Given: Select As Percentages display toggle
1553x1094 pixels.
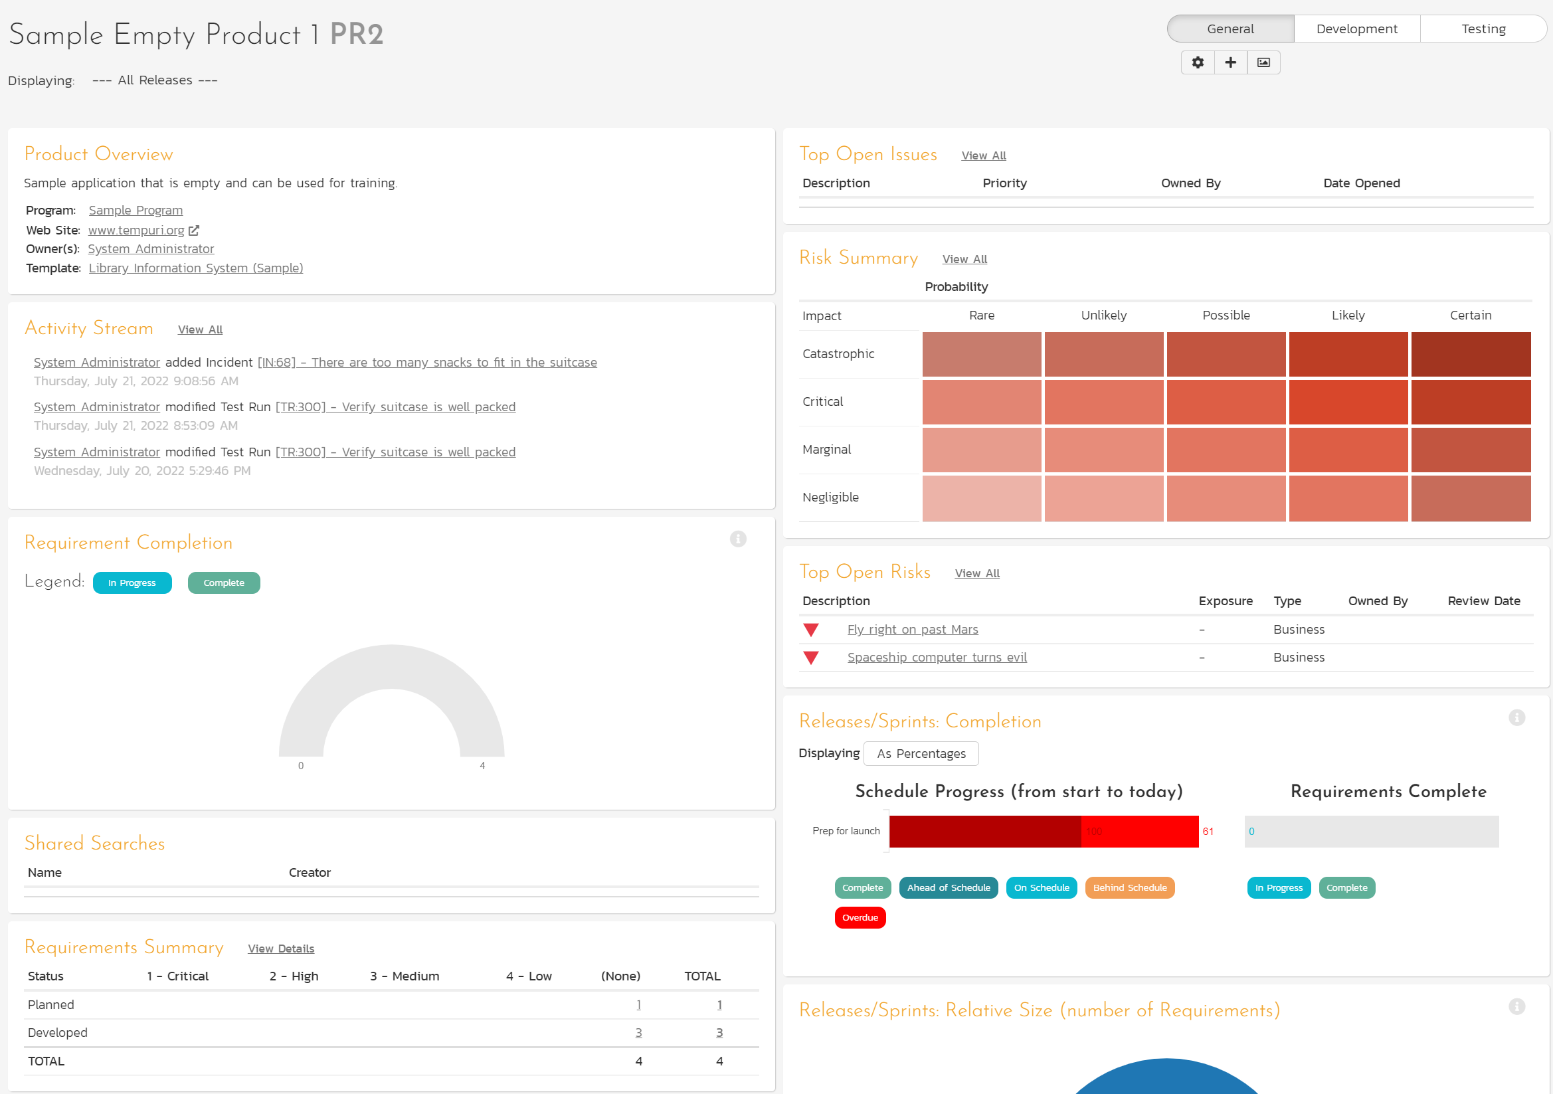Looking at the screenshot, I should [921, 753].
